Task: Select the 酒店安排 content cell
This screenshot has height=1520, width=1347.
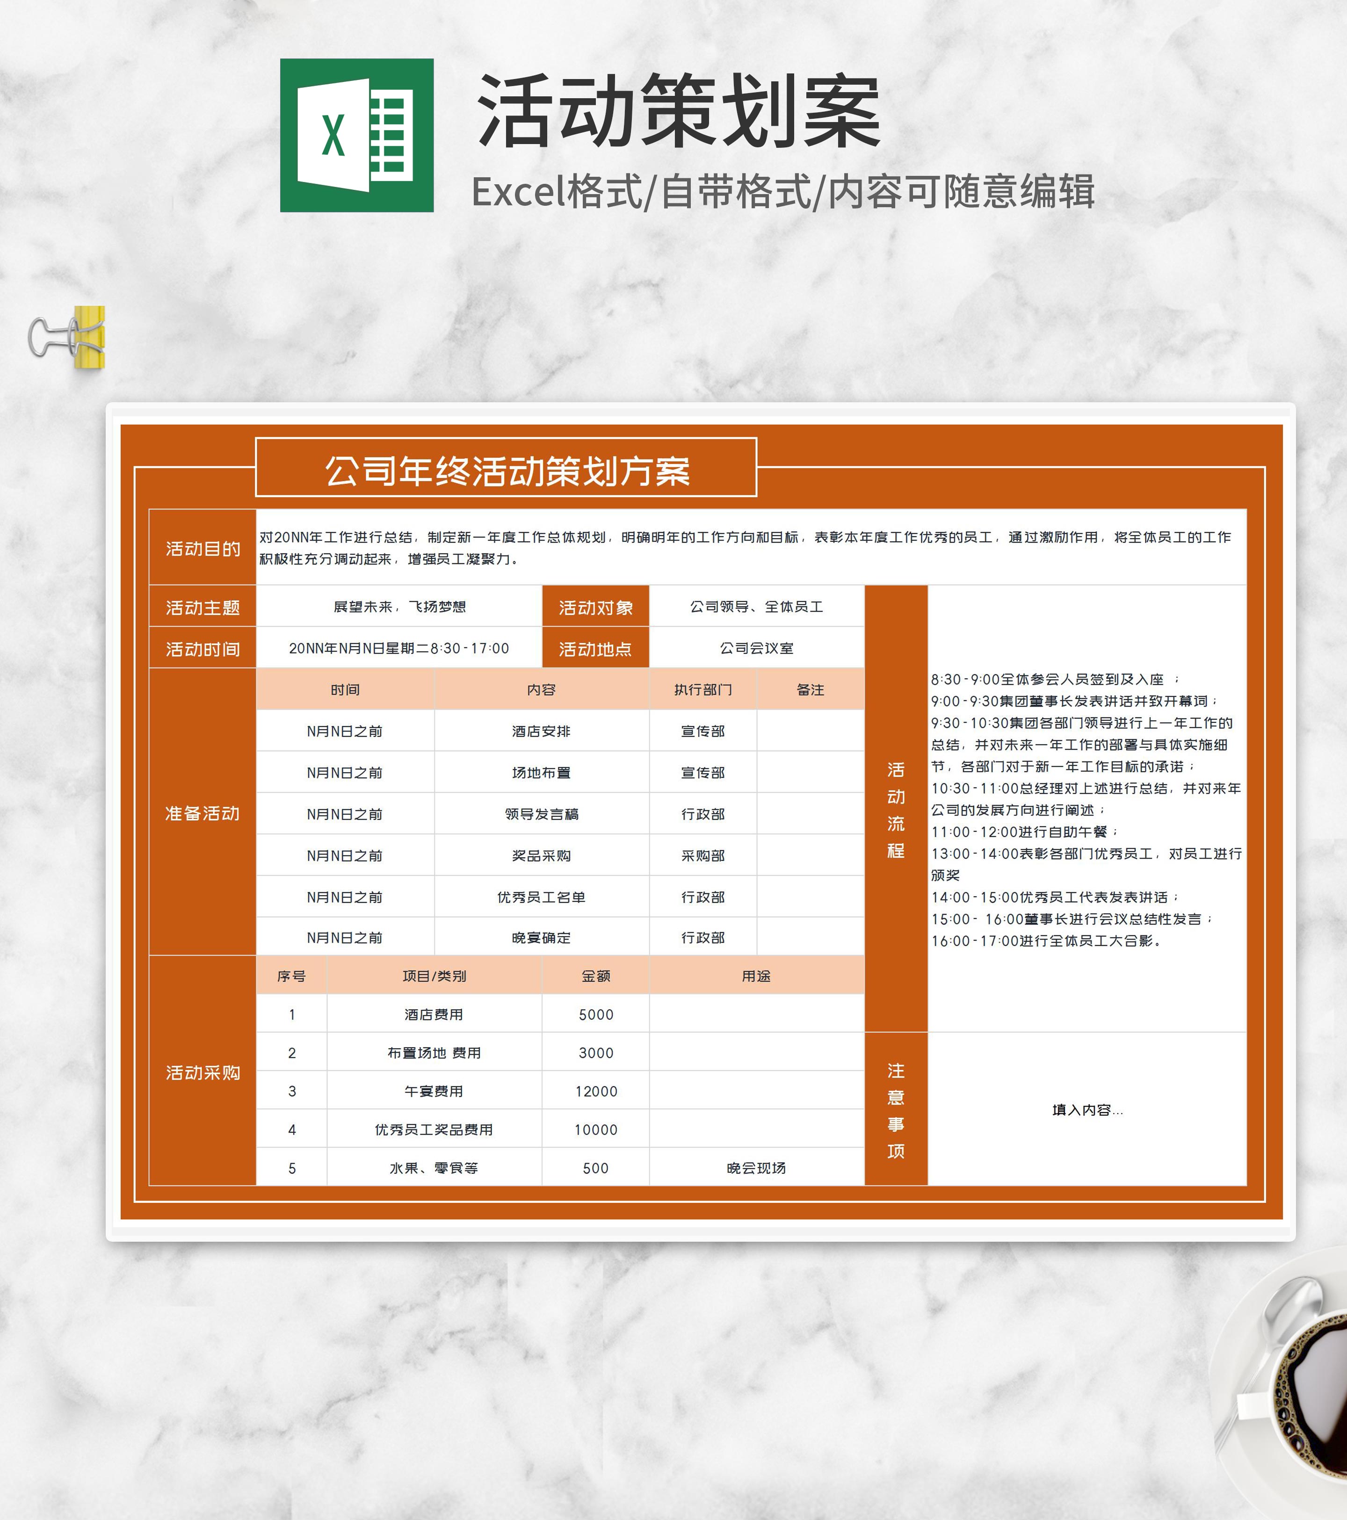Action: coord(542,732)
